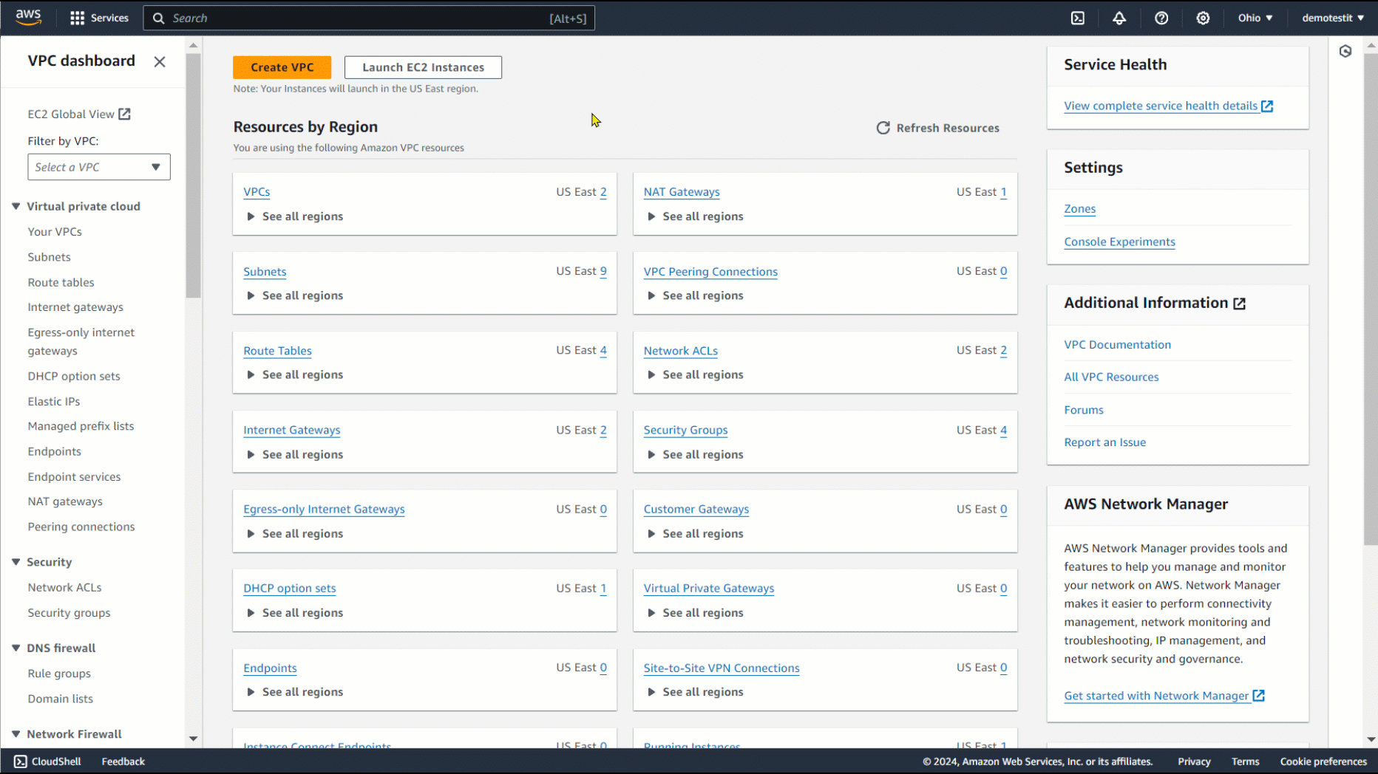The image size is (1378, 774).
Task: Open the Privacy footer link
Action: (1194, 761)
